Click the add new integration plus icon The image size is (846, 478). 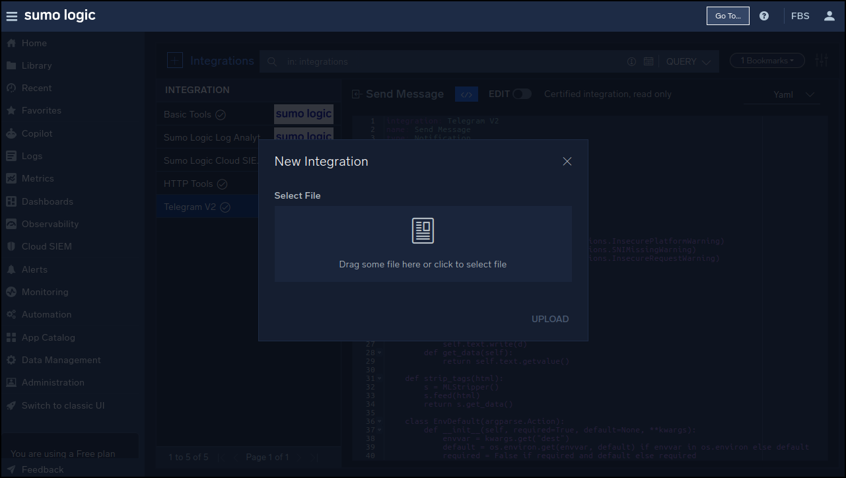(x=174, y=61)
